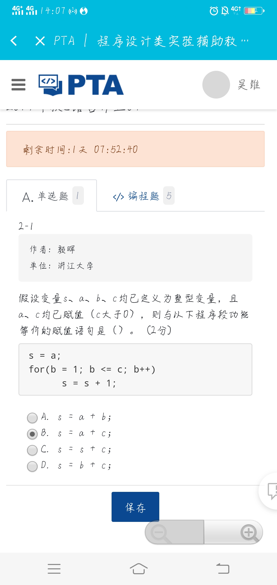The height and width of the screenshot is (585, 277).
Task: Open the user avatar profile
Action: pos(216,85)
